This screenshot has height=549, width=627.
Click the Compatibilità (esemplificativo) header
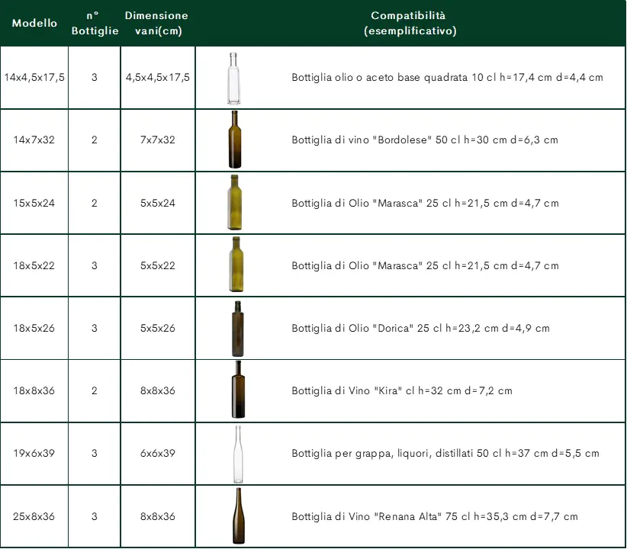coord(410,24)
